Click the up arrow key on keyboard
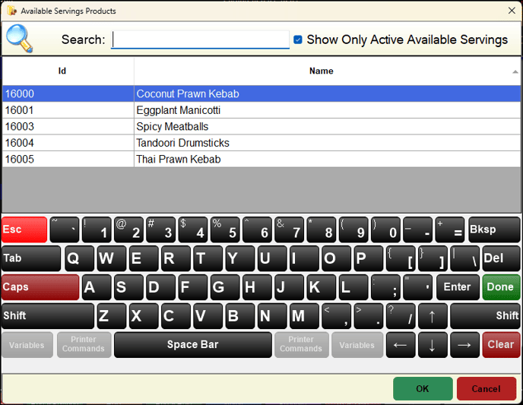The image size is (523, 405). 433,315
